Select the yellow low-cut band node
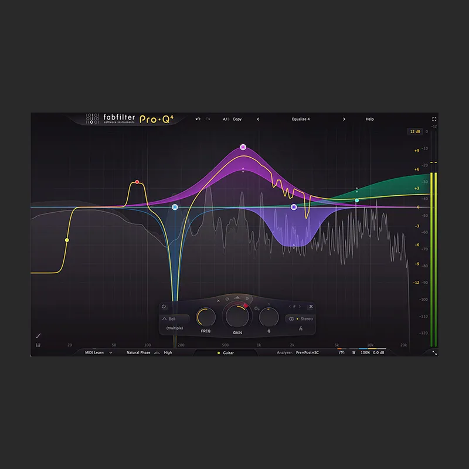Image resolution: width=469 pixels, height=469 pixels. click(x=67, y=240)
